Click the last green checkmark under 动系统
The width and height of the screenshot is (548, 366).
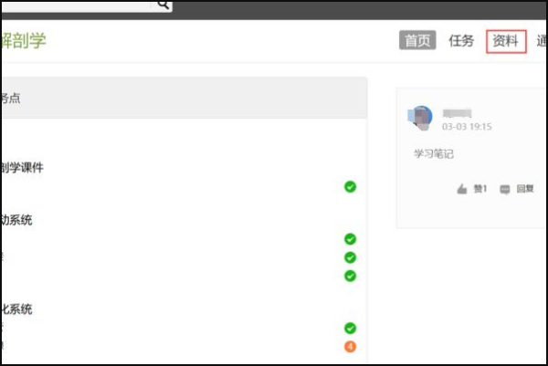[x=350, y=276]
